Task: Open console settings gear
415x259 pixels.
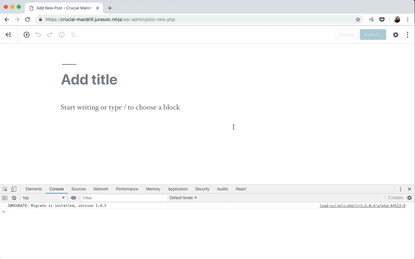Action: click(x=409, y=198)
